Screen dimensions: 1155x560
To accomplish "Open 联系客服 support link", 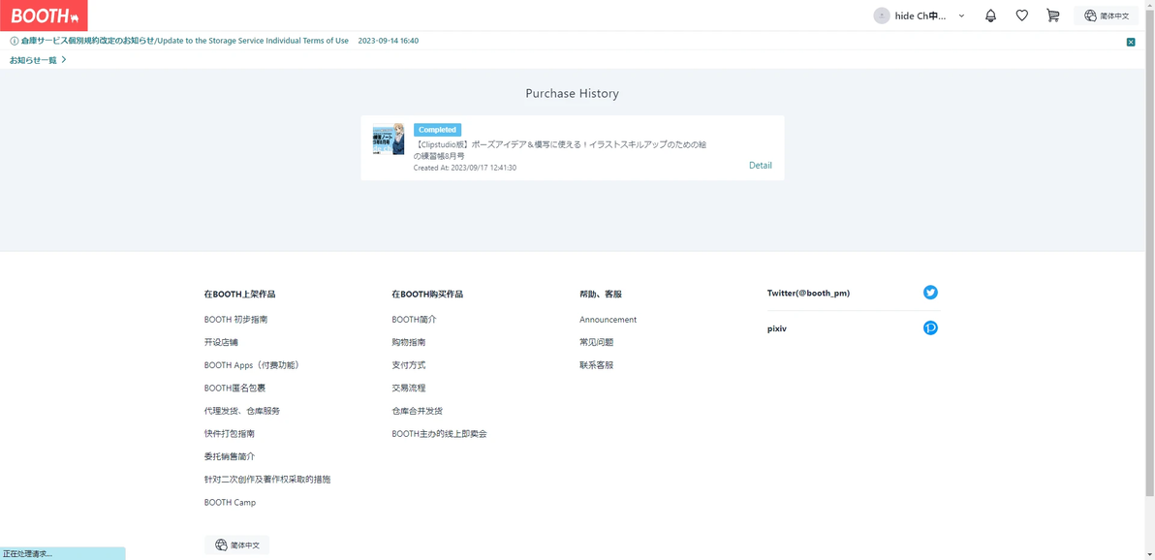I will tap(597, 365).
